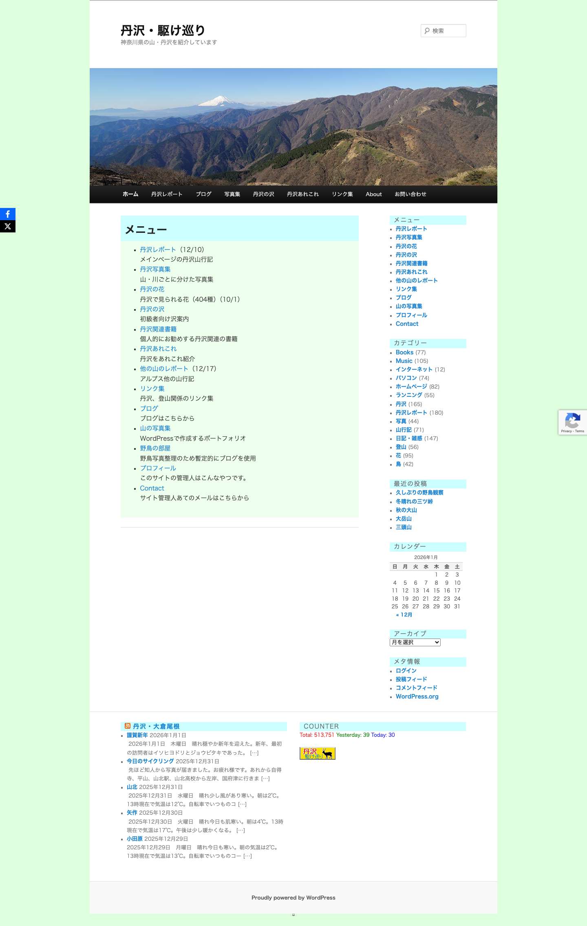This screenshot has height=926, width=587.
Task: Open sidebar menu link リンク集
Action: 406,289
